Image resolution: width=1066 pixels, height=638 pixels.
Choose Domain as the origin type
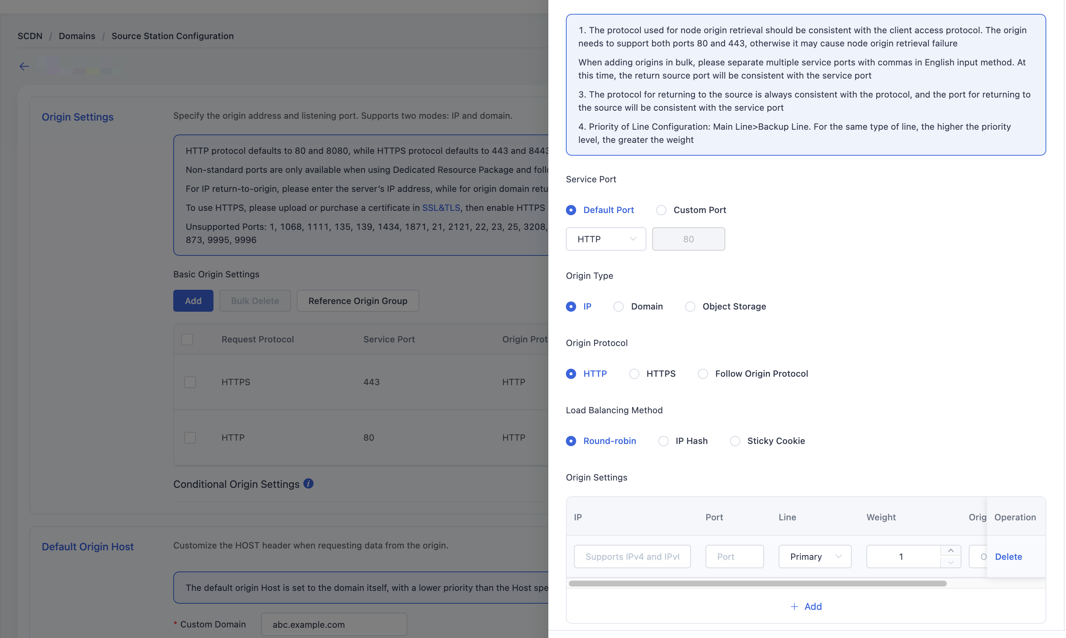click(618, 307)
